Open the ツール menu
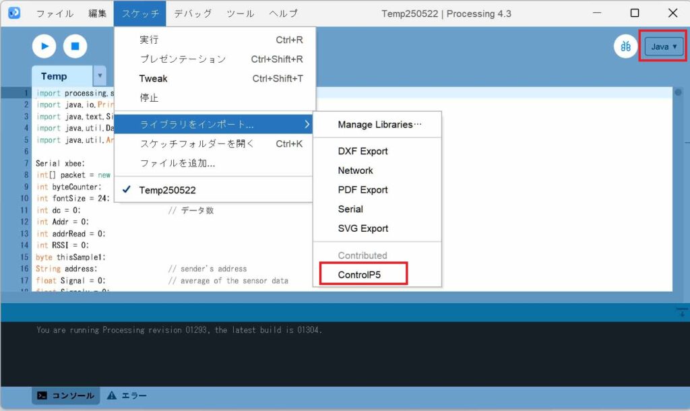This screenshot has width=690, height=411. point(241,13)
